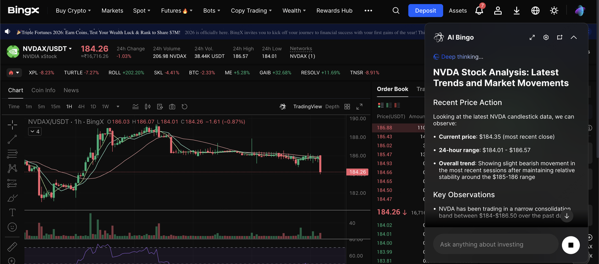
Task: Expand the NVDAX/USDT pair selector
Action: (x=70, y=49)
